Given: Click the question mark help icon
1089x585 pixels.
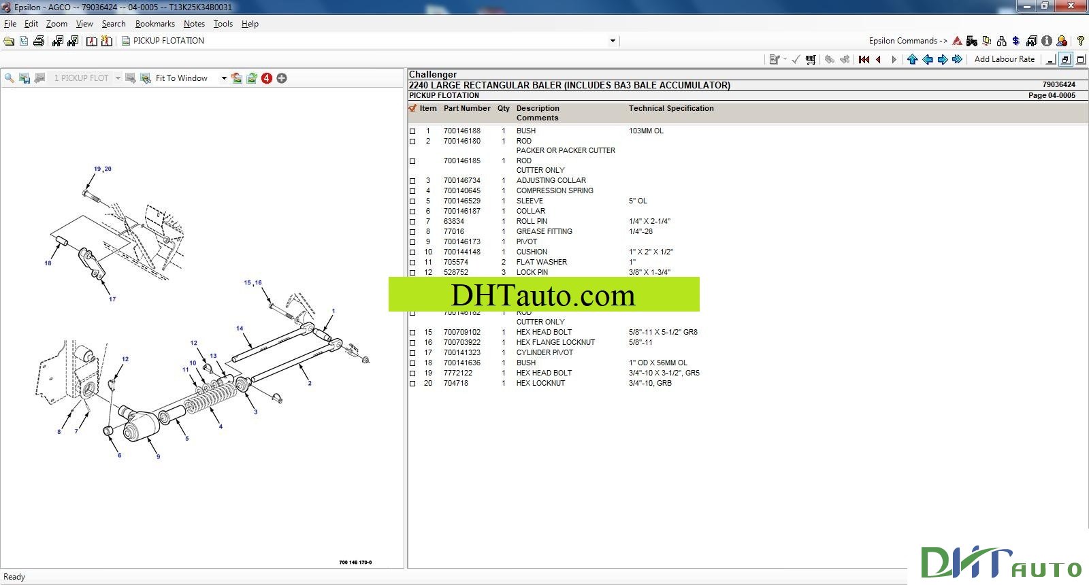Looking at the screenshot, I should [1080, 41].
